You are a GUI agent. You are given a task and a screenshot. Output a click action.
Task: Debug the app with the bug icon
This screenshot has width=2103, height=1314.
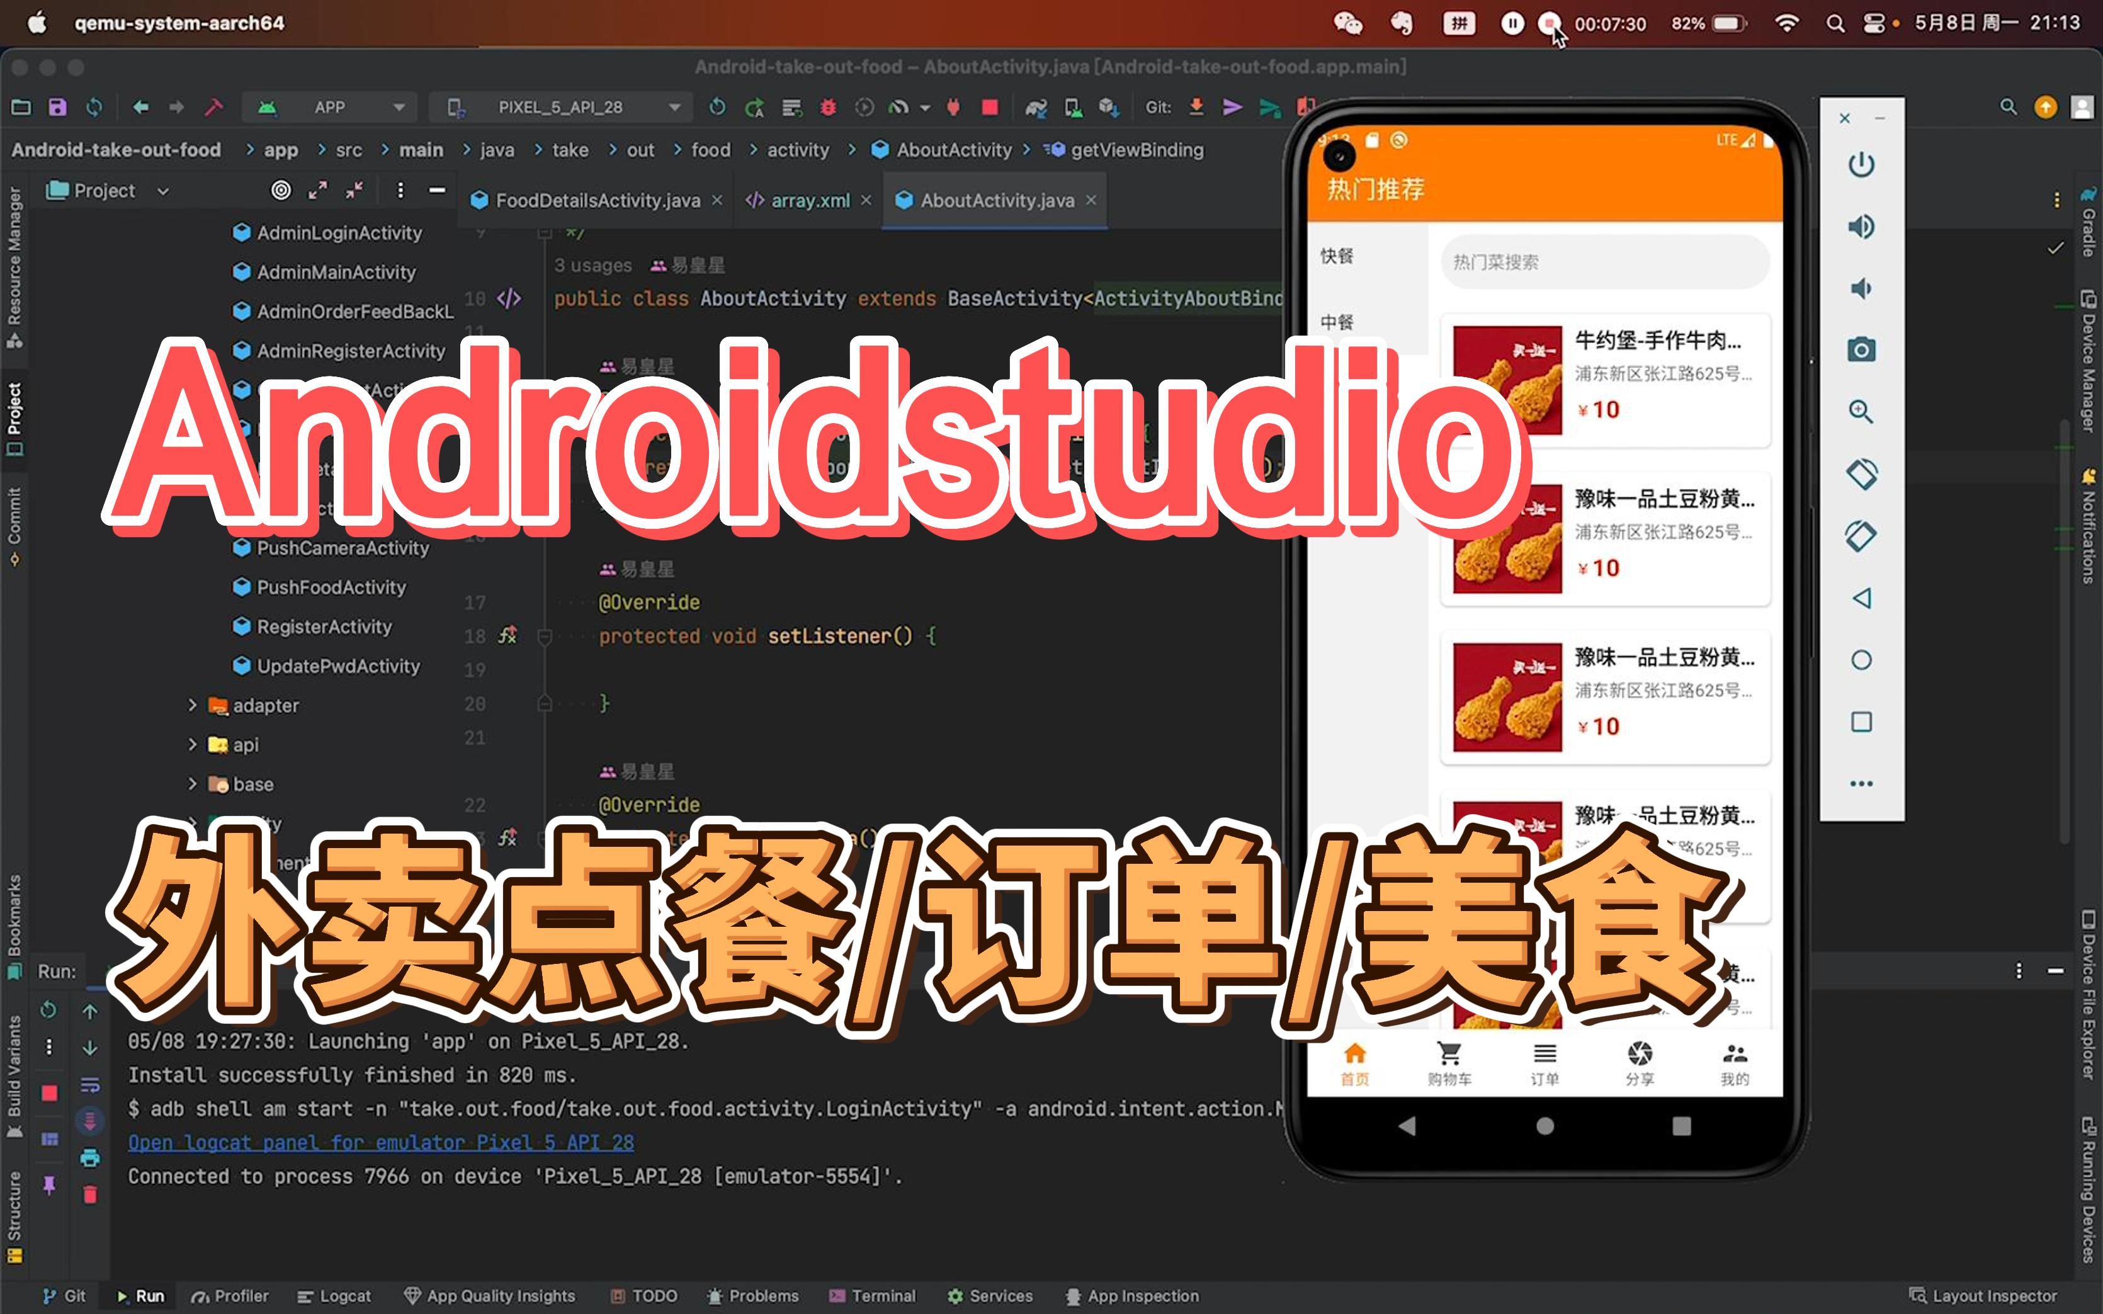828,107
